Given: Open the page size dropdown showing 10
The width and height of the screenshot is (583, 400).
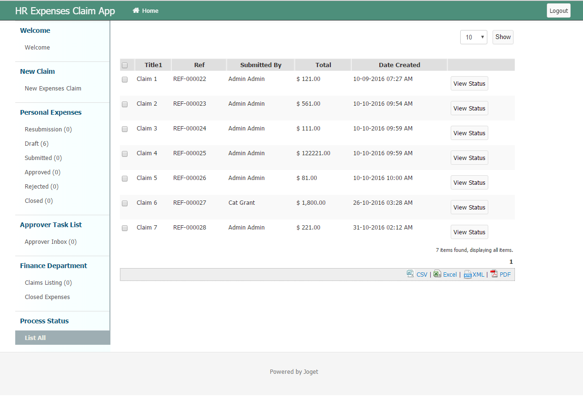Looking at the screenshot, I should (x=474, y=37).
